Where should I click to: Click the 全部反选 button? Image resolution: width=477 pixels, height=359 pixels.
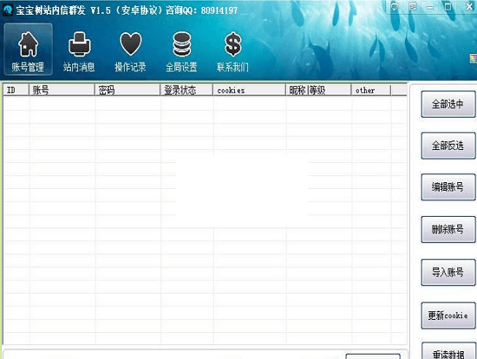(448, 146)
